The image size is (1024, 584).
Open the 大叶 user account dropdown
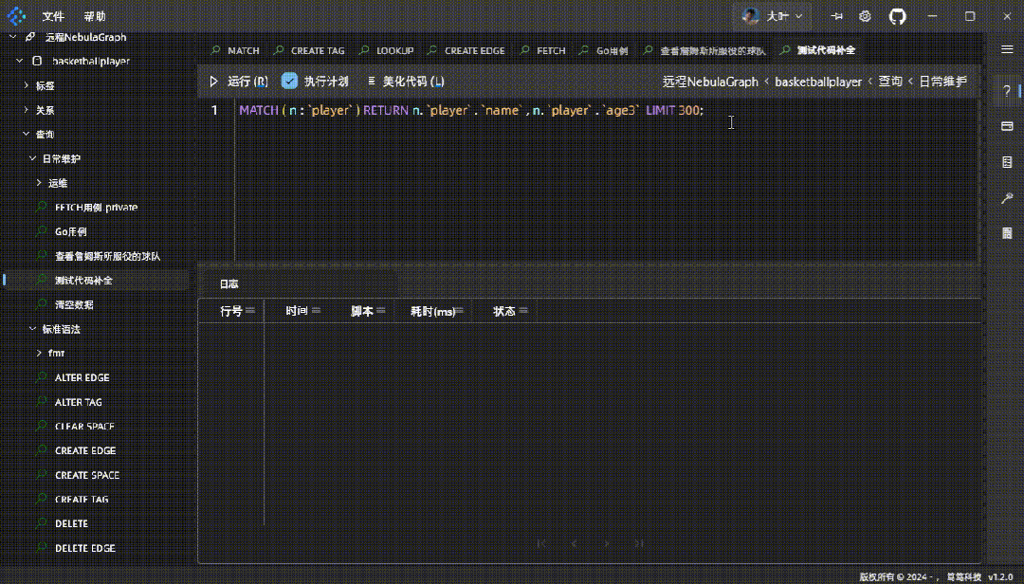pyautogui.click(x=774, y=16)
